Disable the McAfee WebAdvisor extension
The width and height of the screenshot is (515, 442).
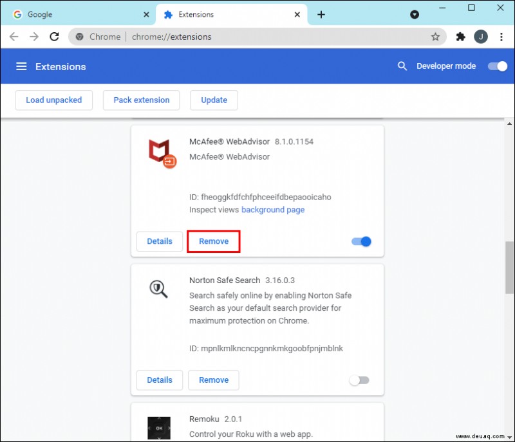coord(361,241)
